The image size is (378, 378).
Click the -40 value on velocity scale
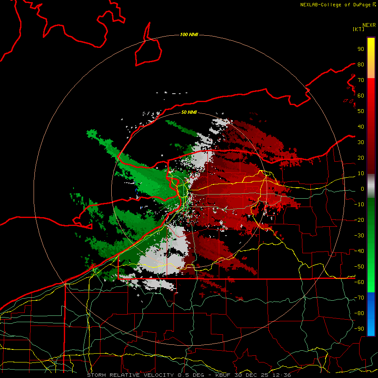pyautogui.click(x=359, y=251)
